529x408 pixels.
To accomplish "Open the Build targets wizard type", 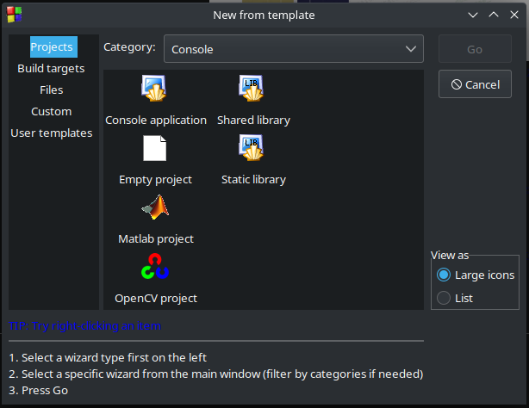I will (52, 69).
